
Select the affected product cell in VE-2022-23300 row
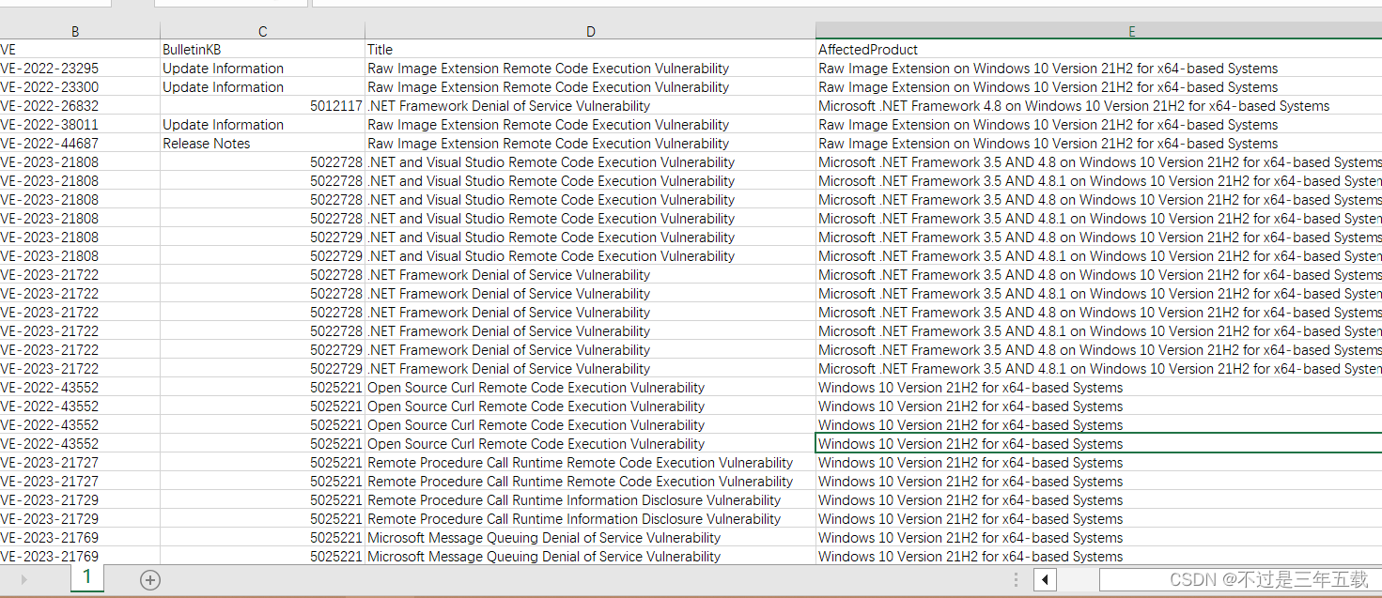pyautogui.click(x=1099, y=87)
